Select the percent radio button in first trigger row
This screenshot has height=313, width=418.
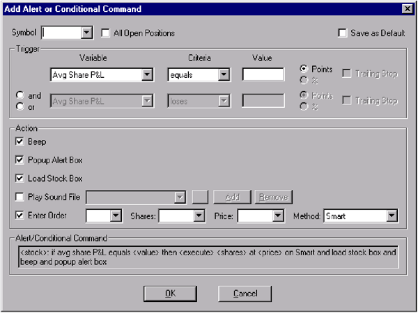pos(303,79)
